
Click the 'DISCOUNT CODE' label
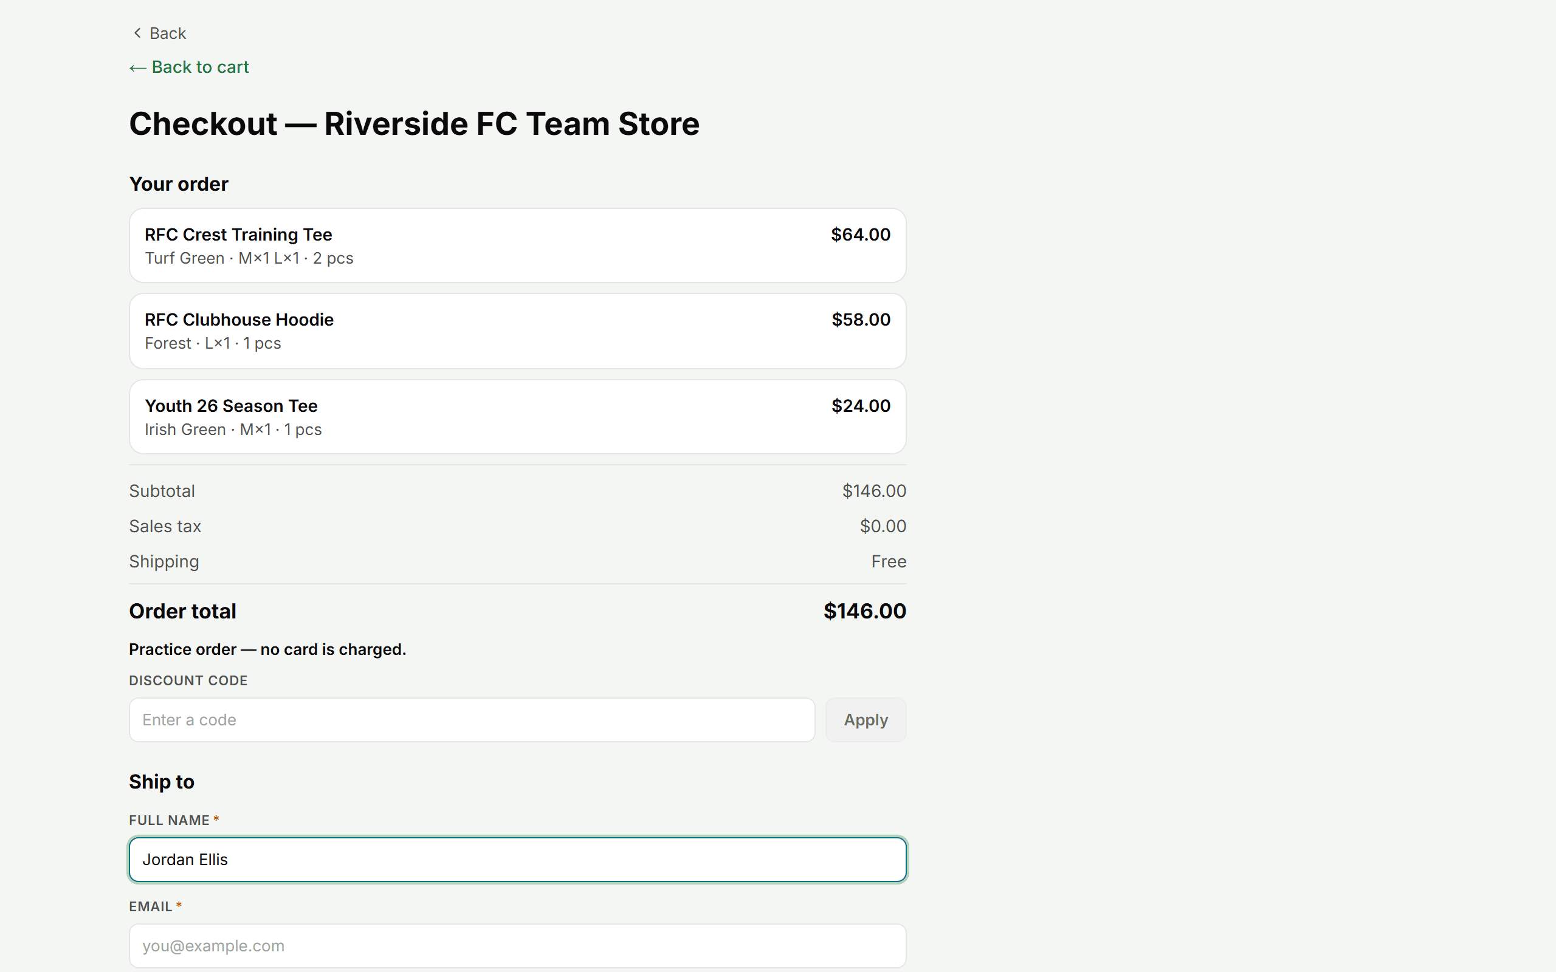[188, 680]
